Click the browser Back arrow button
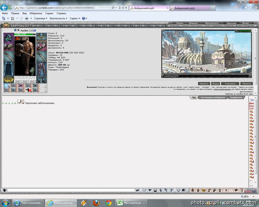Viewport: 259px width, 207px height. (x=4, y=8)
